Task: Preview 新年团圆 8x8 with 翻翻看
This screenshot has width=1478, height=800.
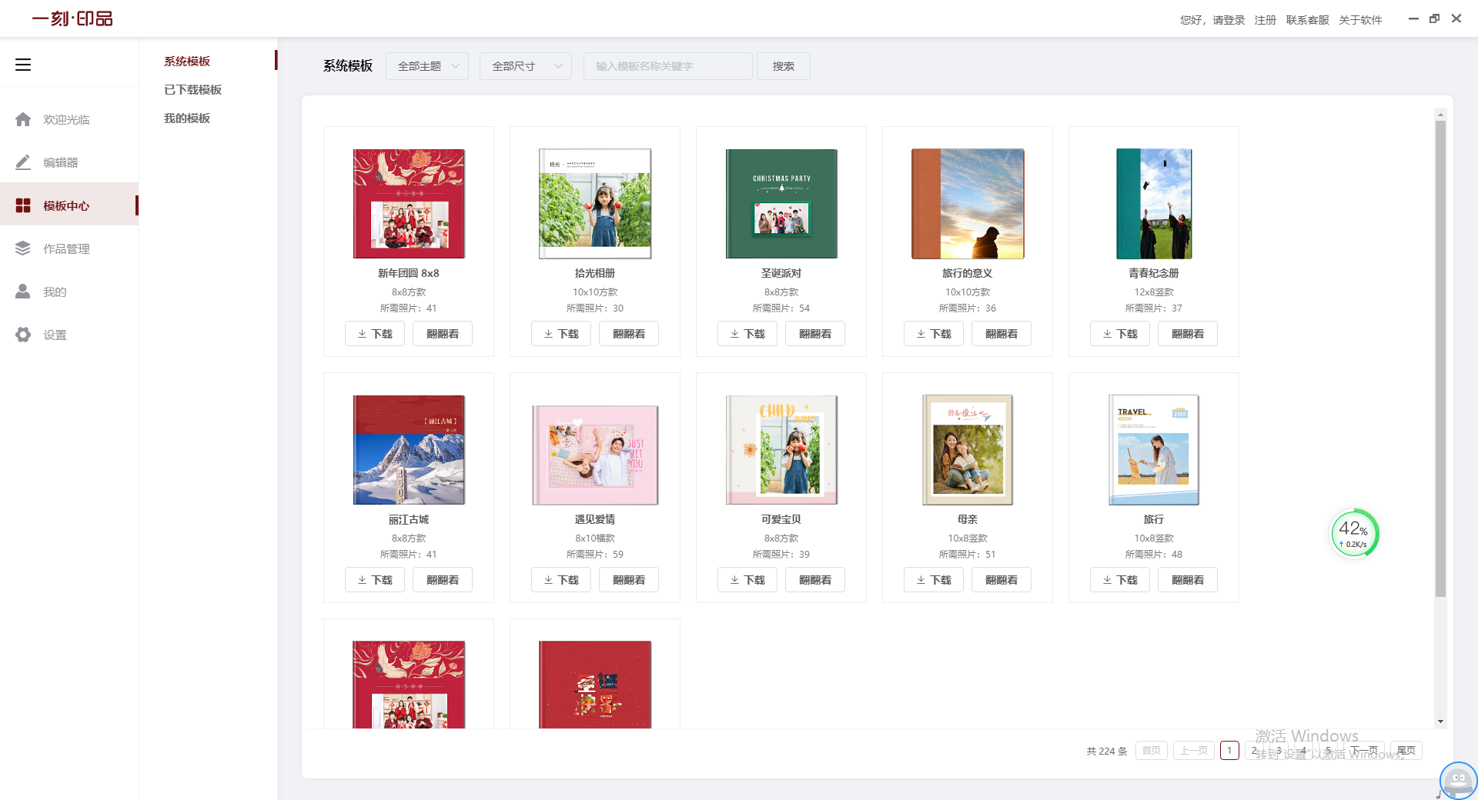Action: point(443,334)
